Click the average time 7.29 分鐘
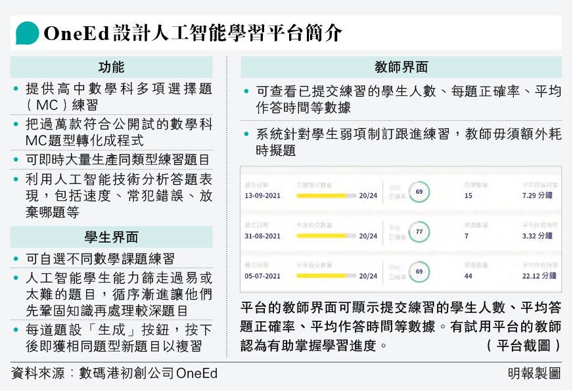This screenshot has height=391, width=573. 538,195
